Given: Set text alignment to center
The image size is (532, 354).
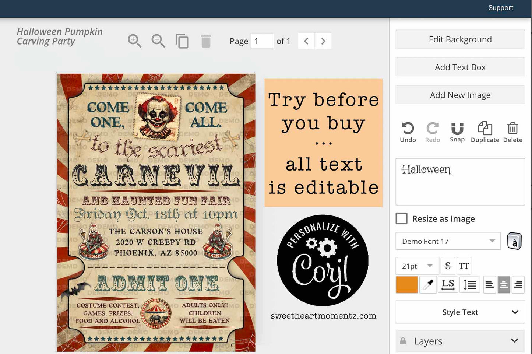Looking at the screenshot, I should [504, 285].
